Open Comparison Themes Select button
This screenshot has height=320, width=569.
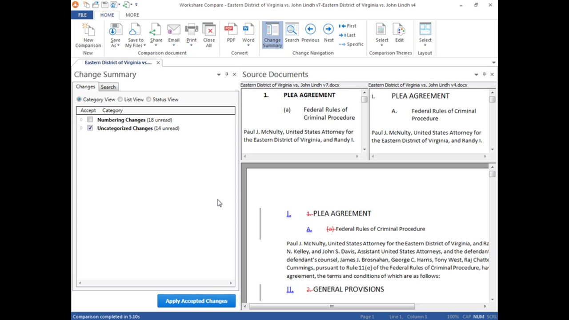click(382, 36)
